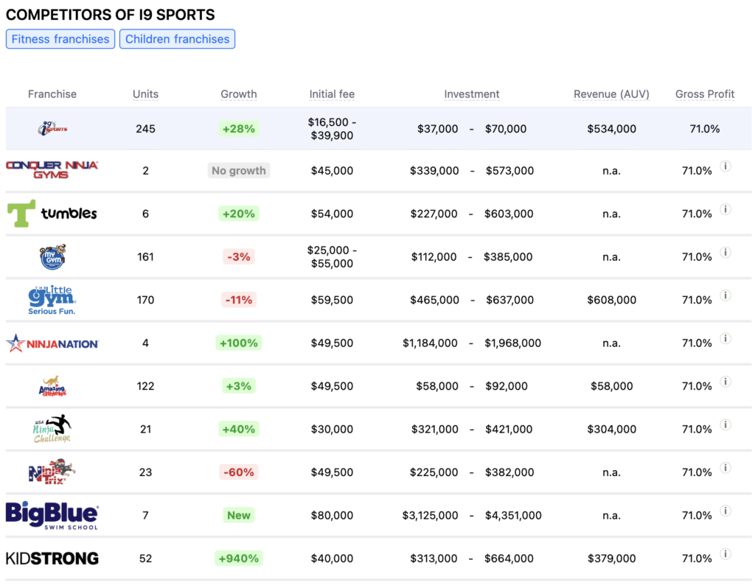Screen dimensions: 755x585
Task: Select the Investment column header
Action: (x=472, y=94)
